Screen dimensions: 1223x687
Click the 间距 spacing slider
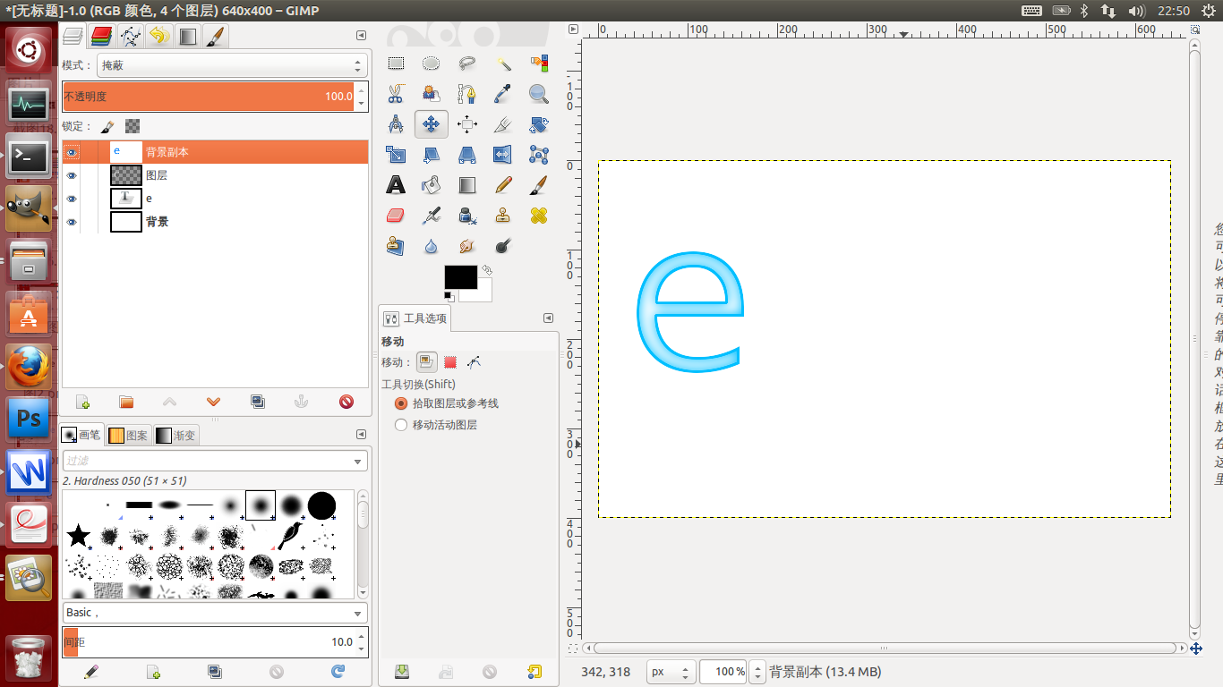tap(209, 641)
